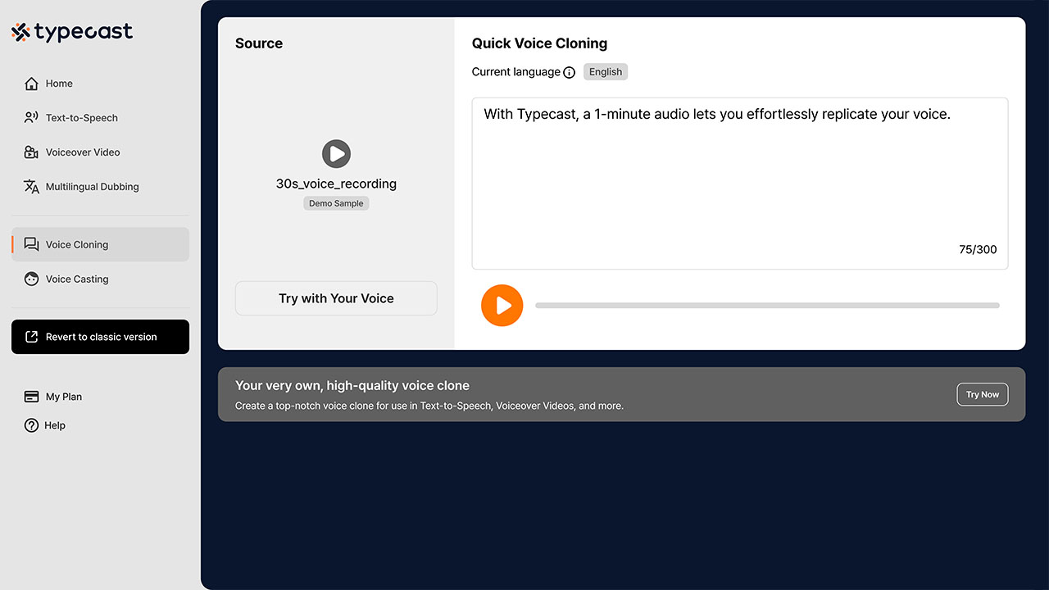The image size is (1049, 590).
Task: Click the external link icon on Revert button
Action: tap(31, 337)
